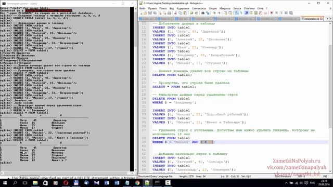Open the Макросы menu
The width and height of the screenshot is (333, 187).
(x=225, y=8)
